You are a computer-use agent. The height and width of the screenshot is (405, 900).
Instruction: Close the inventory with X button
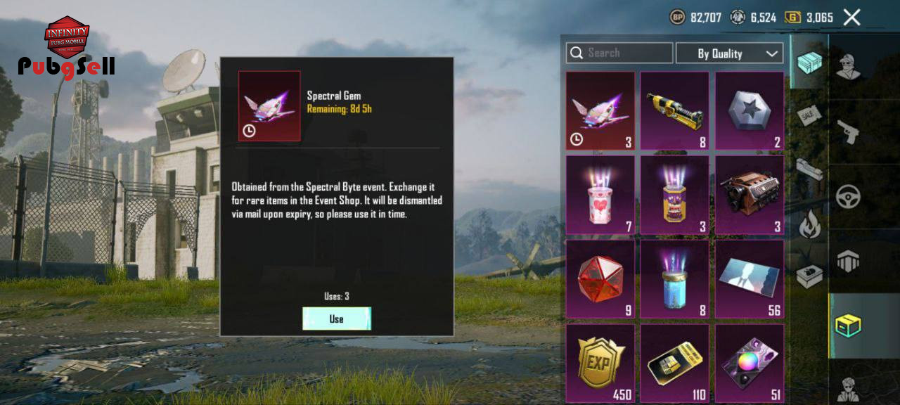pos(851,18)
